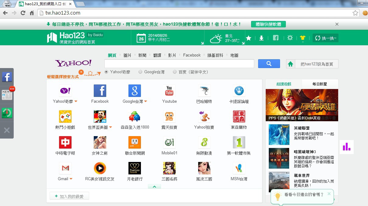
Task: Click the Yahoo search input field
Action: click(x=179, y=64)
